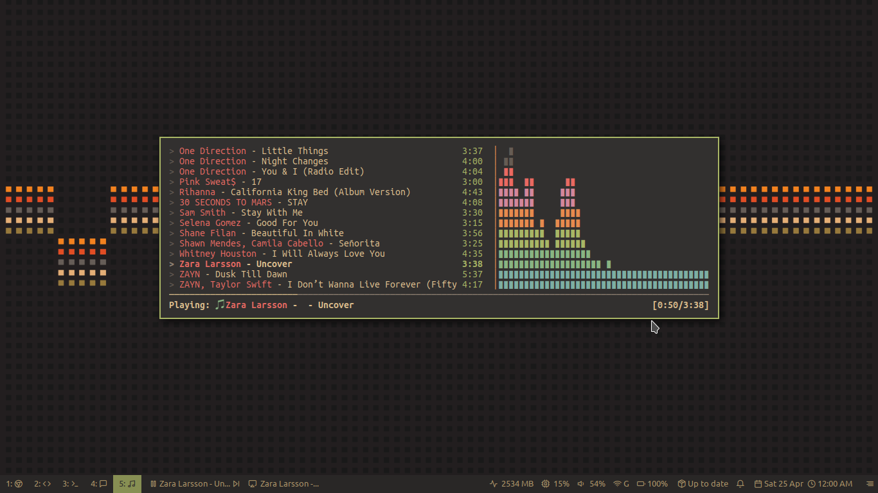Click the clock icon
Viewport: 878px width, 493px height.
click(812, 484)
